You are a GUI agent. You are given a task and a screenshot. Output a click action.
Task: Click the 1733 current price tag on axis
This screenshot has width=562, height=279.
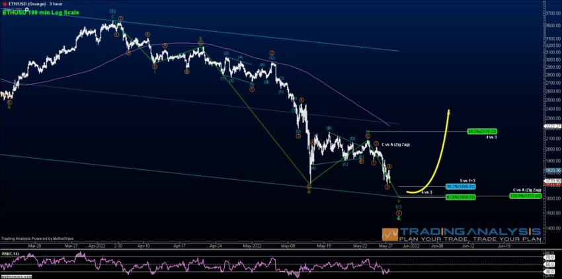point(553,180)
